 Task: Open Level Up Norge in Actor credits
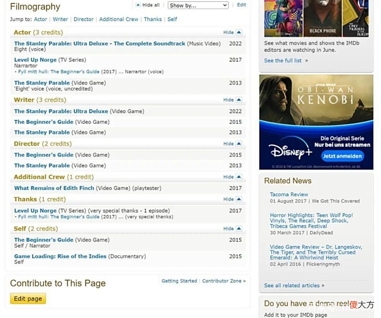(x=35, y=60)
